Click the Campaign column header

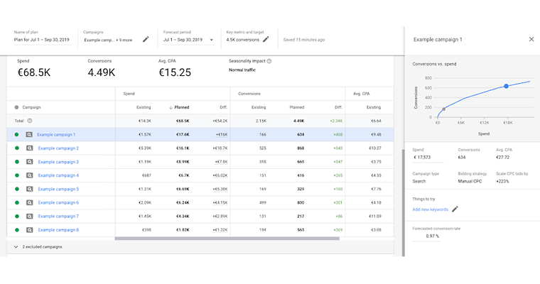(31, 107)
